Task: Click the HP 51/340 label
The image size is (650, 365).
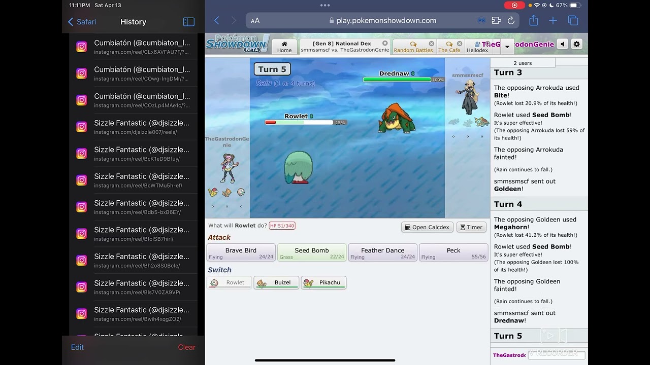Action: coord(282,226)
